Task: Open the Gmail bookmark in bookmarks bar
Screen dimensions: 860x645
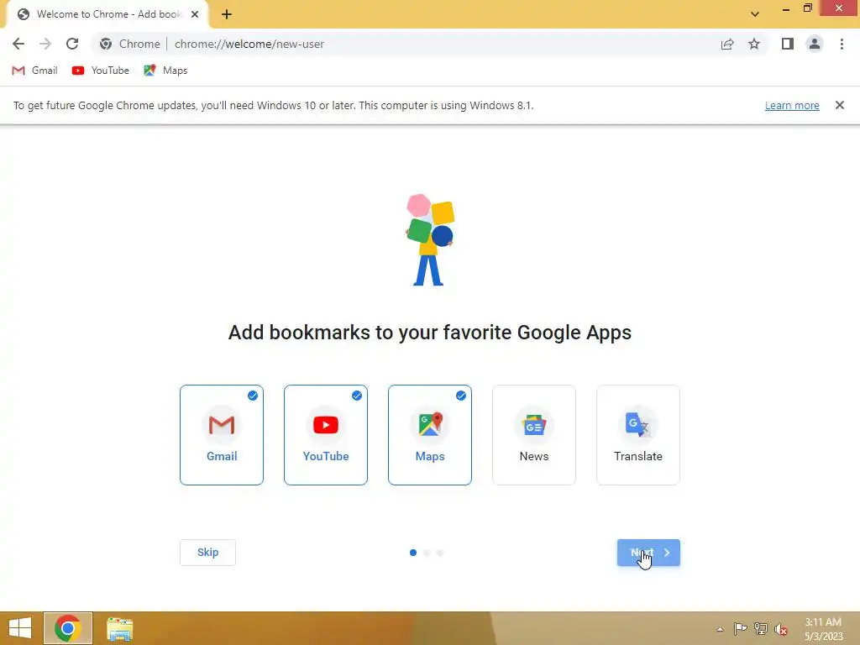Action: pos(34,71)
